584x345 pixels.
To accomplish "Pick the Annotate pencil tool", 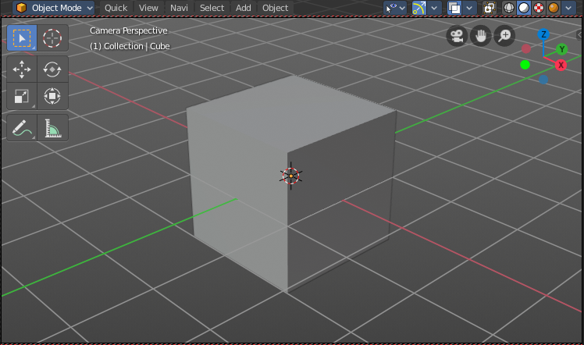I will click(x=22, y=128).
